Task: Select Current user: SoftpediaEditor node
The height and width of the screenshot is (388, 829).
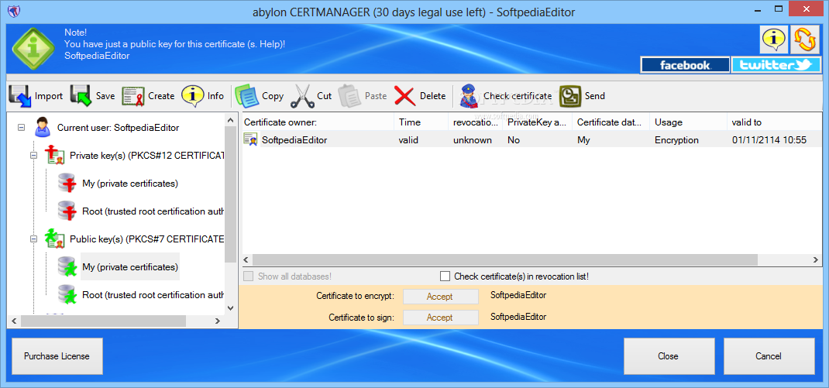Action: [118, 127]
